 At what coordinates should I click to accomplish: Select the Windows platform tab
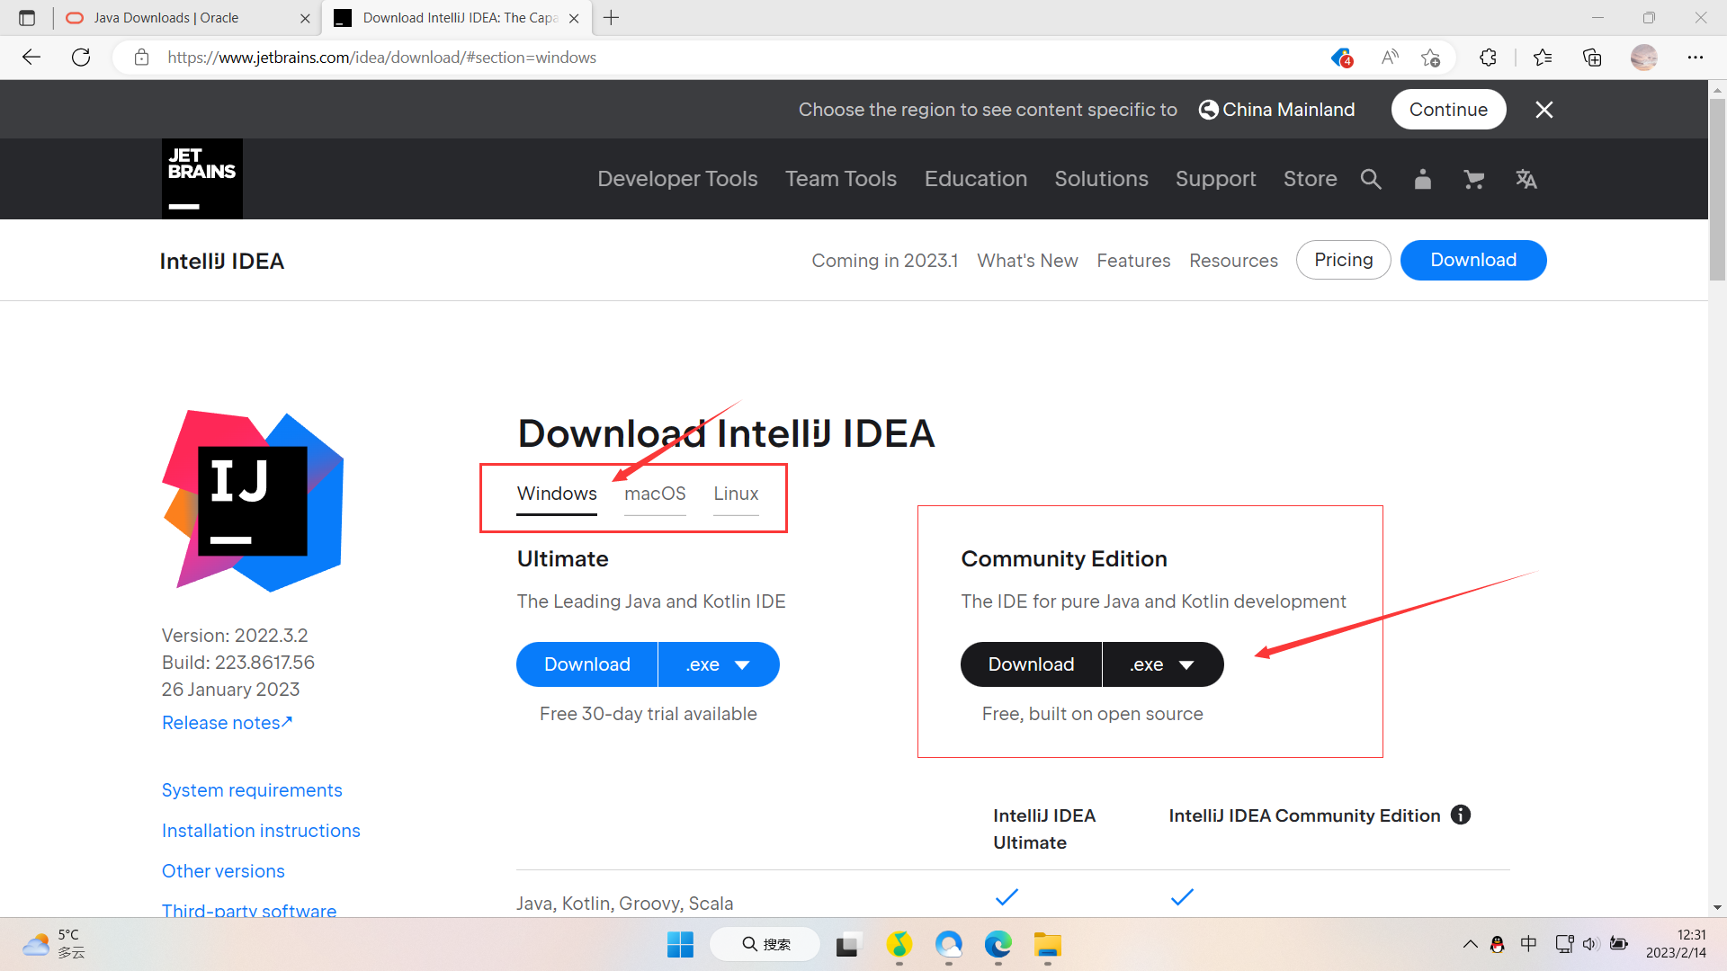pos(557,494)
